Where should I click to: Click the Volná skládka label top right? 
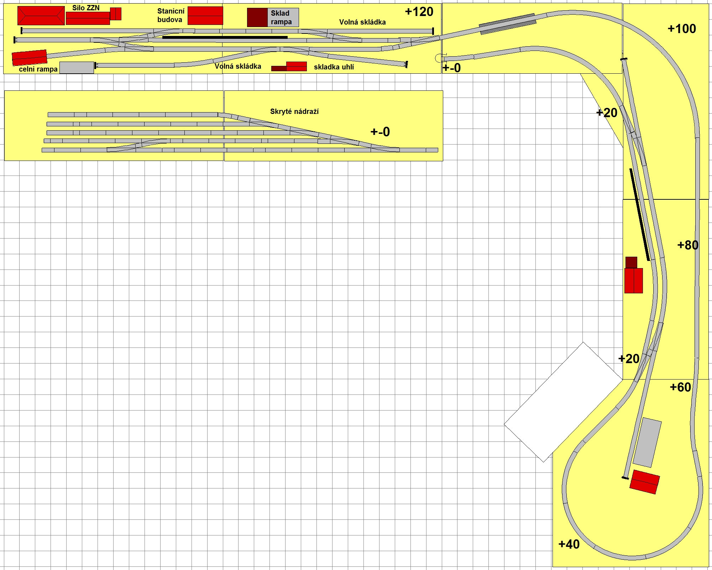pyautogui.click(x=362, y=22)
